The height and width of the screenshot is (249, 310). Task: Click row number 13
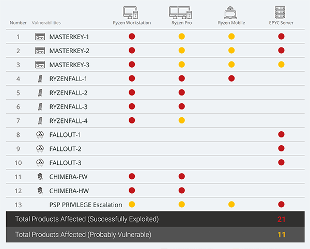point(18,205)
